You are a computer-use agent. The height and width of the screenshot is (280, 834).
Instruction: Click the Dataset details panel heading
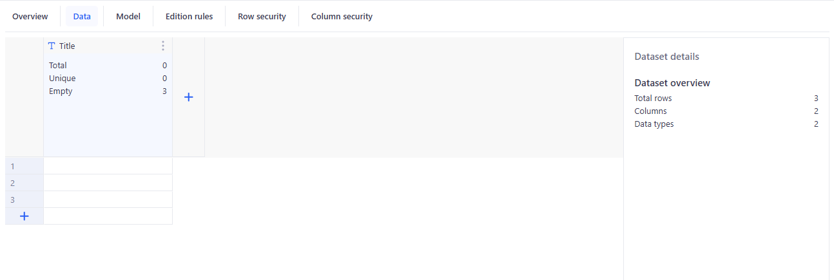[666, 57]
